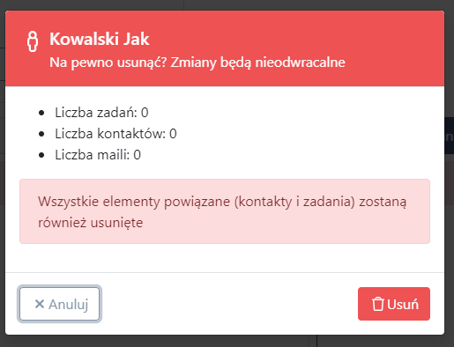
Task: Click the bullet before Liczba zadań
Action: point(41,113)
